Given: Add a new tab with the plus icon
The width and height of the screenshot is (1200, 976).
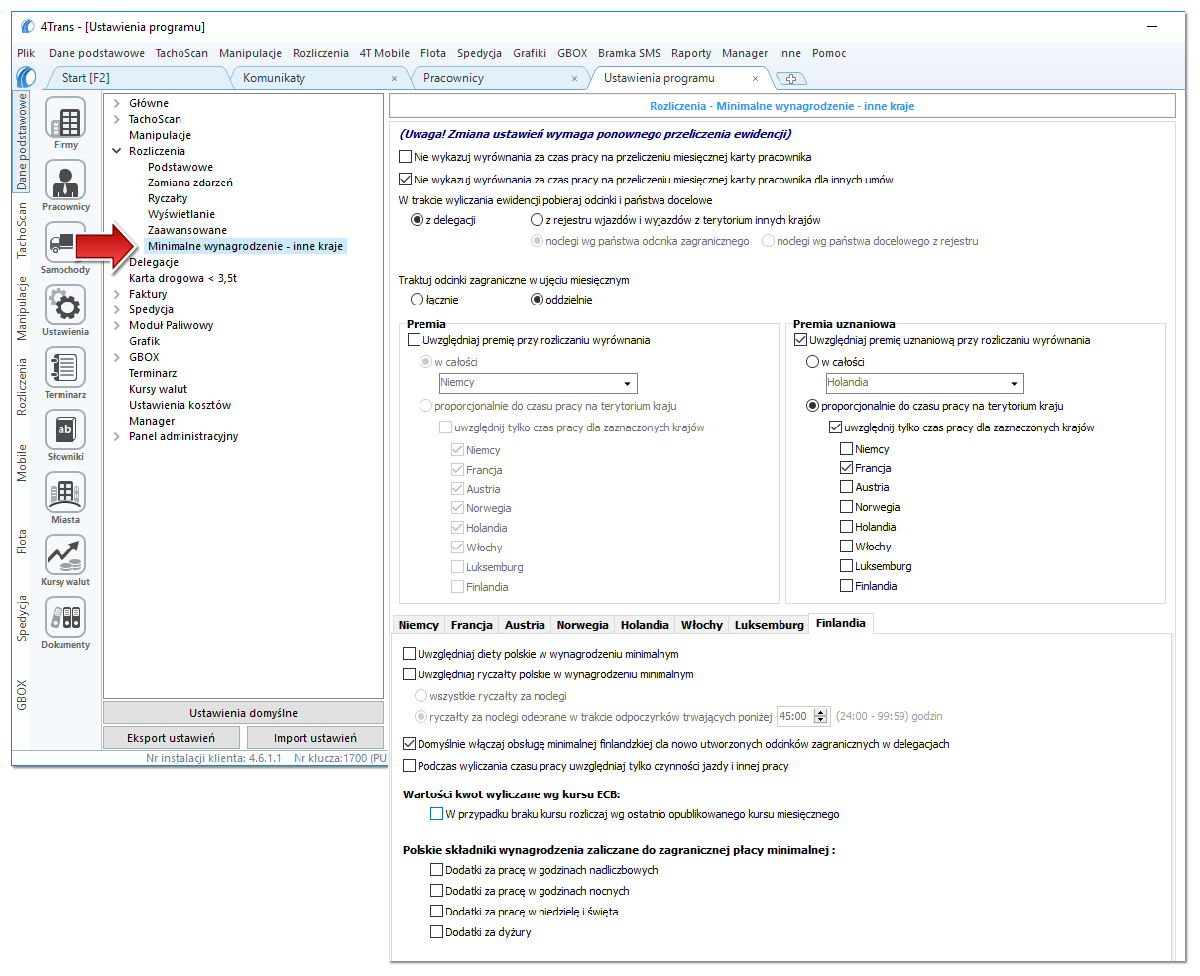Looking at the screenshot, I should 791,79.
